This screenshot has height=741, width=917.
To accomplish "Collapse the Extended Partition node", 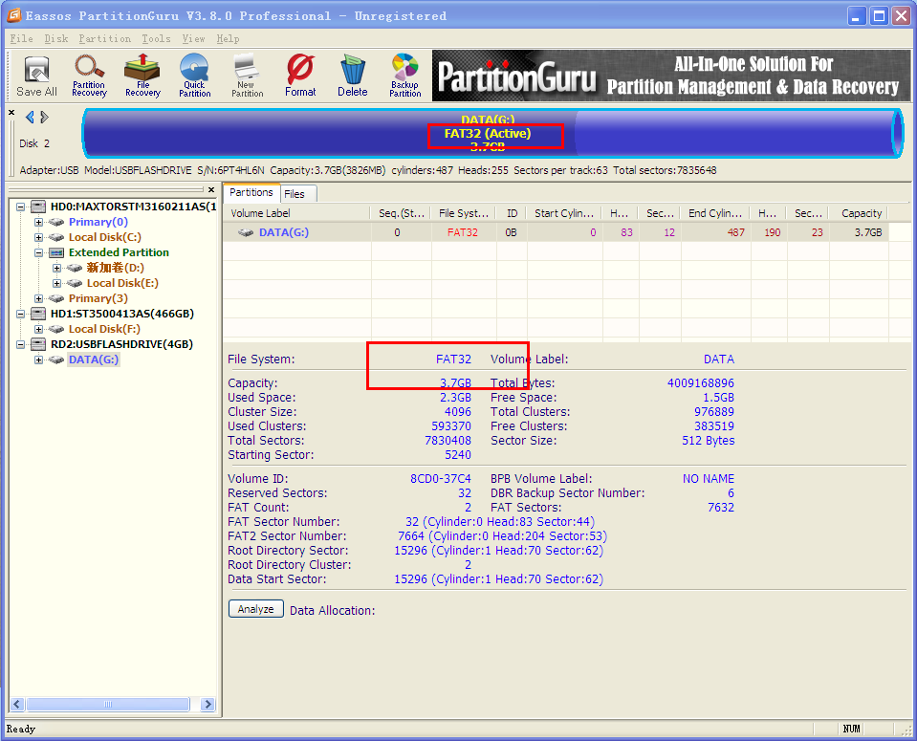I will 38,252.
